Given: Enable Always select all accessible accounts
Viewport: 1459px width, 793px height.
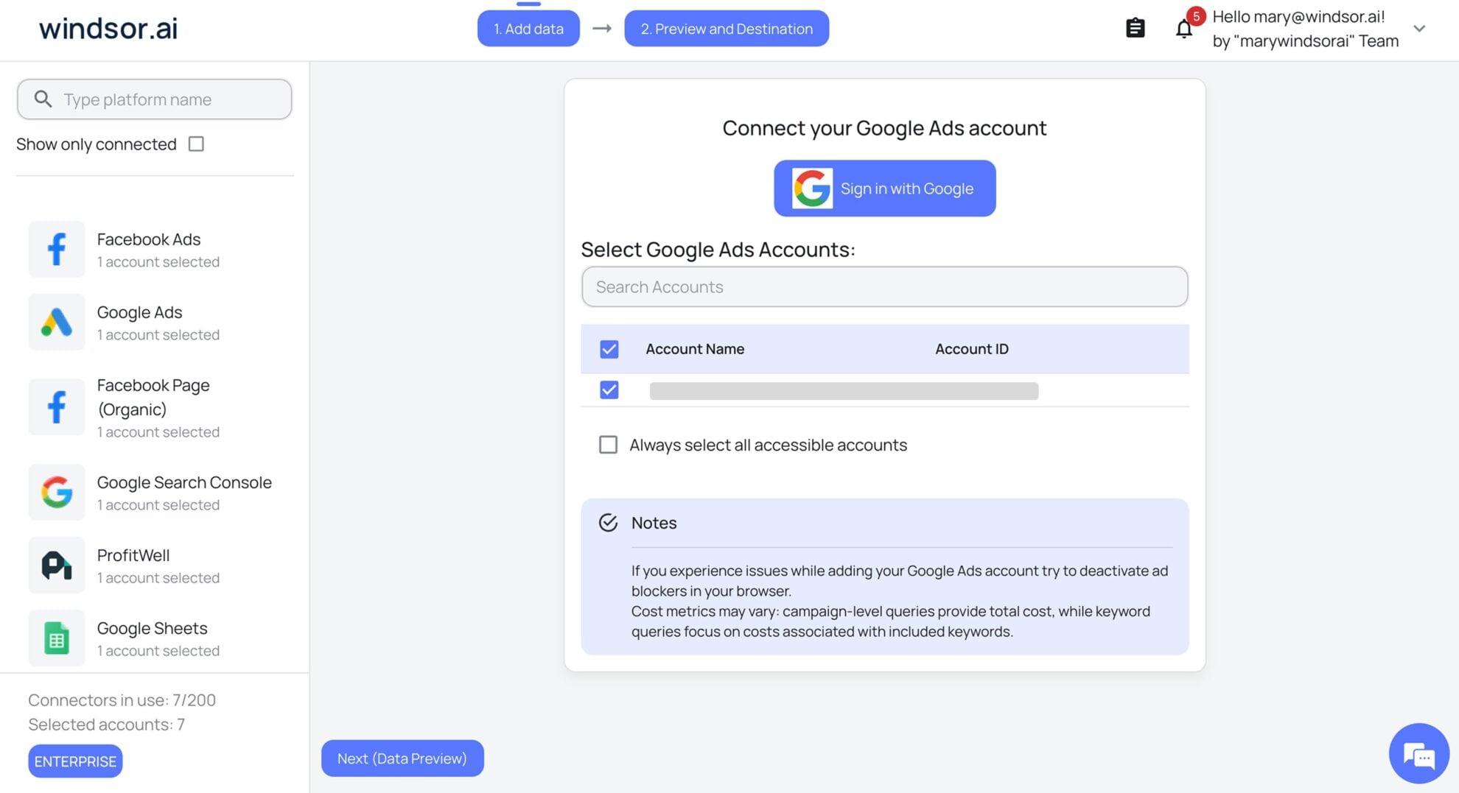Looking at the screenshot, I should pyautogui.click(x=608, y=445).
